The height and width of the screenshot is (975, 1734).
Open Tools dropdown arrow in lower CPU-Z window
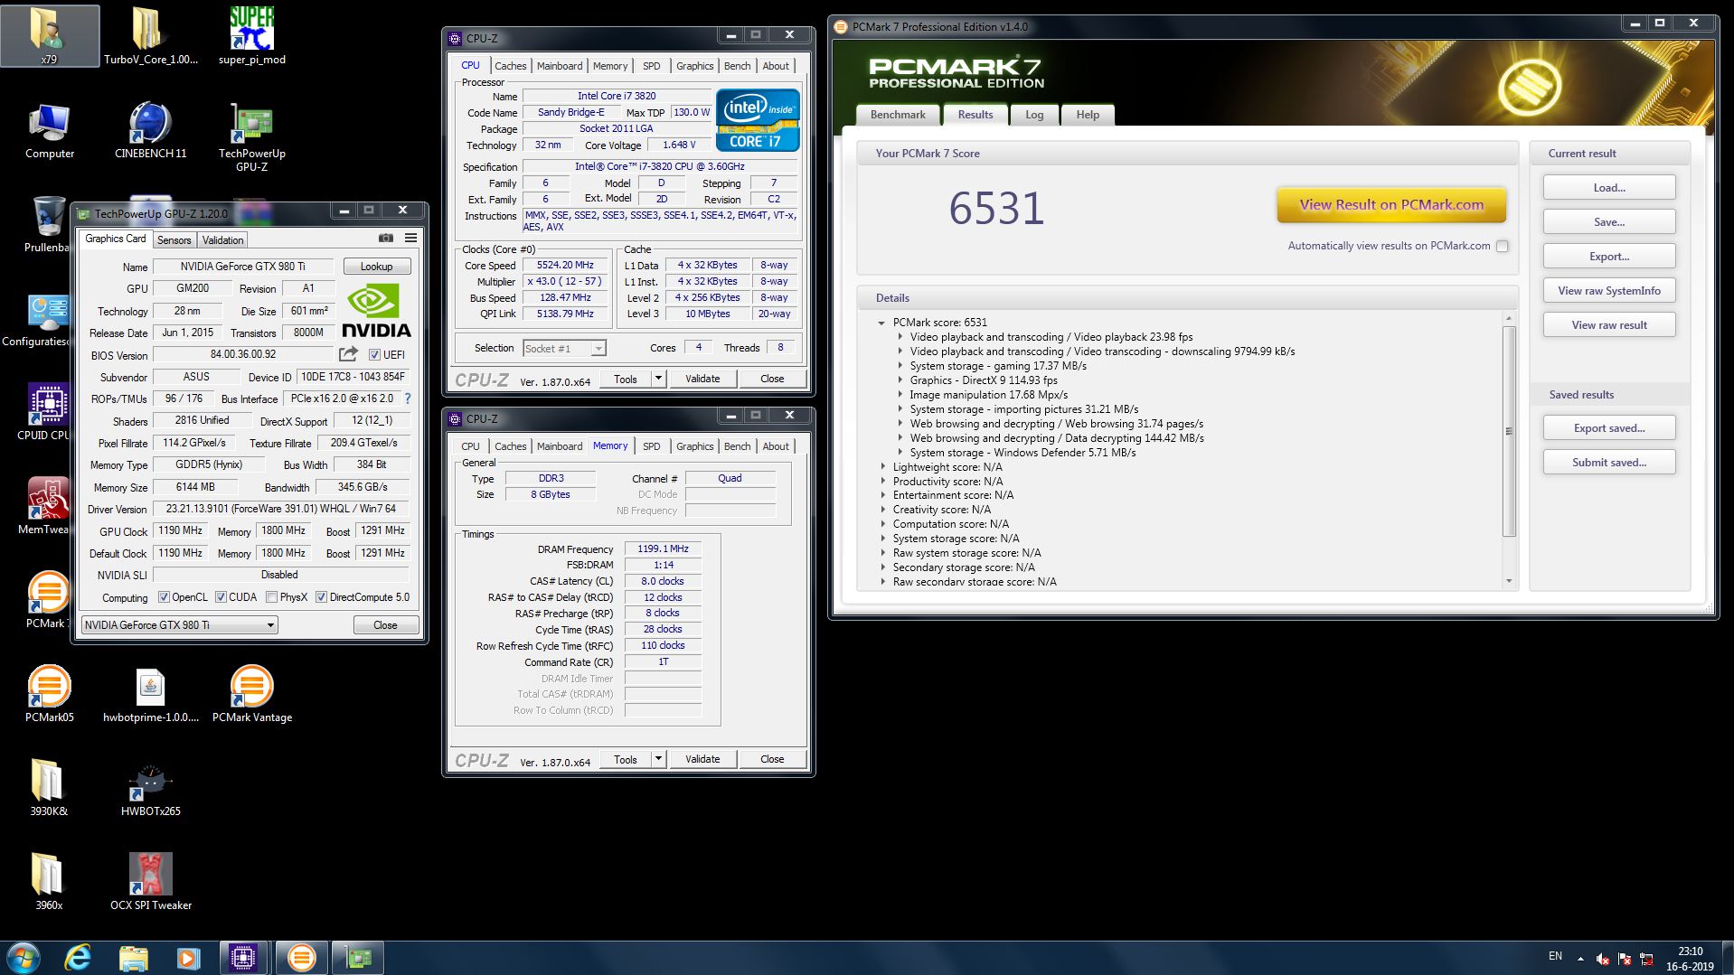click(658, 759)
